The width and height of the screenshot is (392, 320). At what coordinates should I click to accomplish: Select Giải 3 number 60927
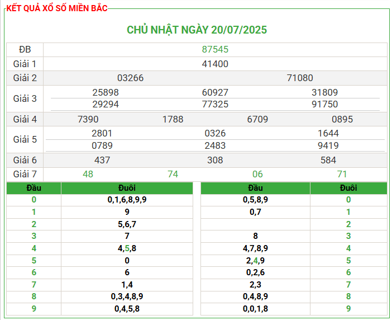[x=215, y=92]
